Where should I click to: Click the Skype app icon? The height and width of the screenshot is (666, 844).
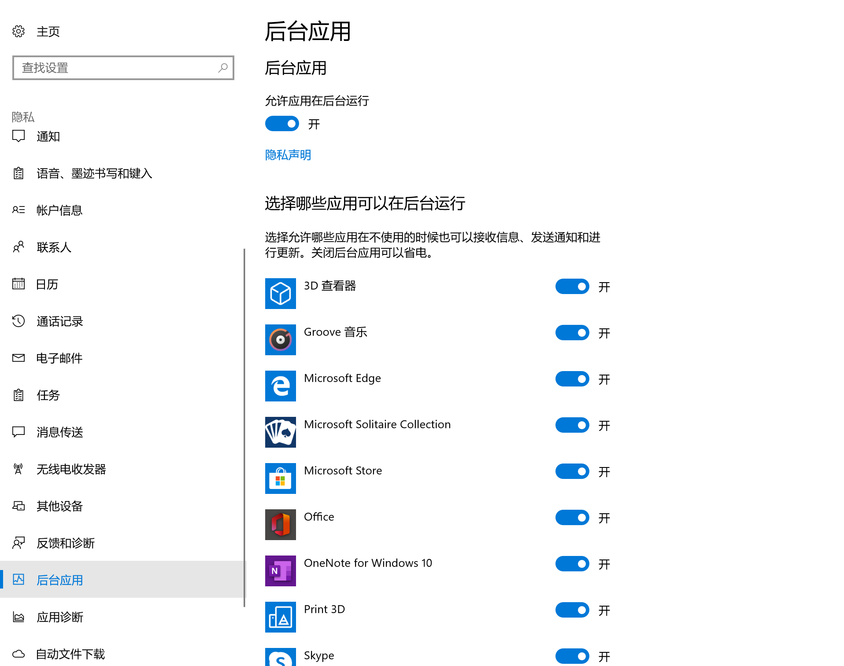click(281, 657)
